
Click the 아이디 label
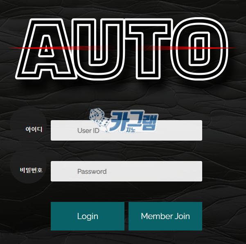34,130
